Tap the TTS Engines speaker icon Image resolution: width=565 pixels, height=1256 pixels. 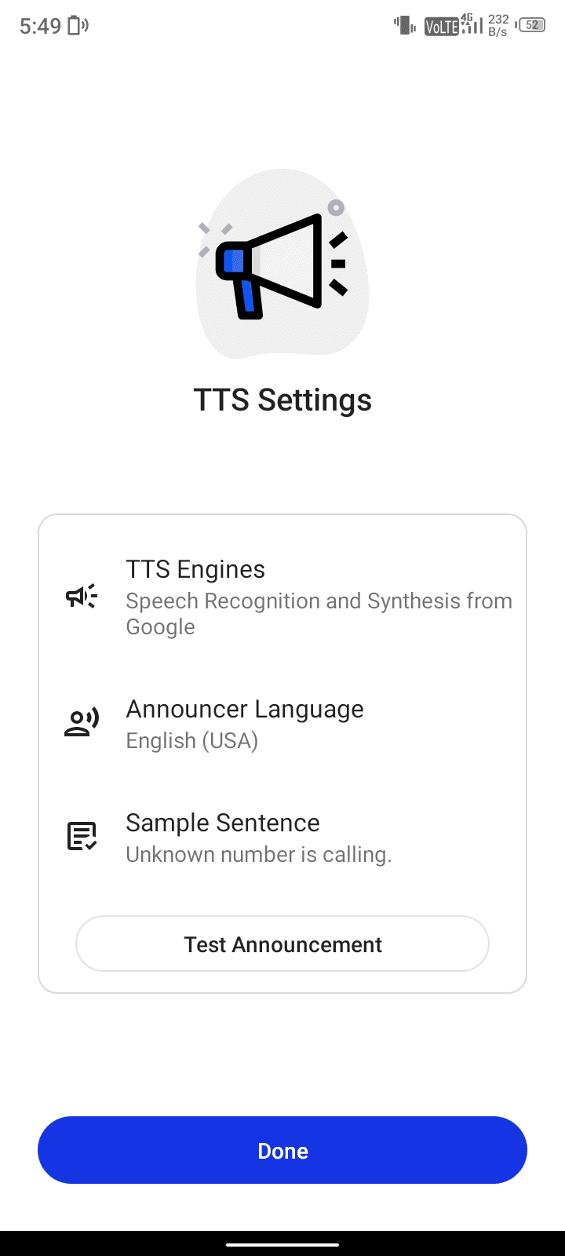(81, 597)
